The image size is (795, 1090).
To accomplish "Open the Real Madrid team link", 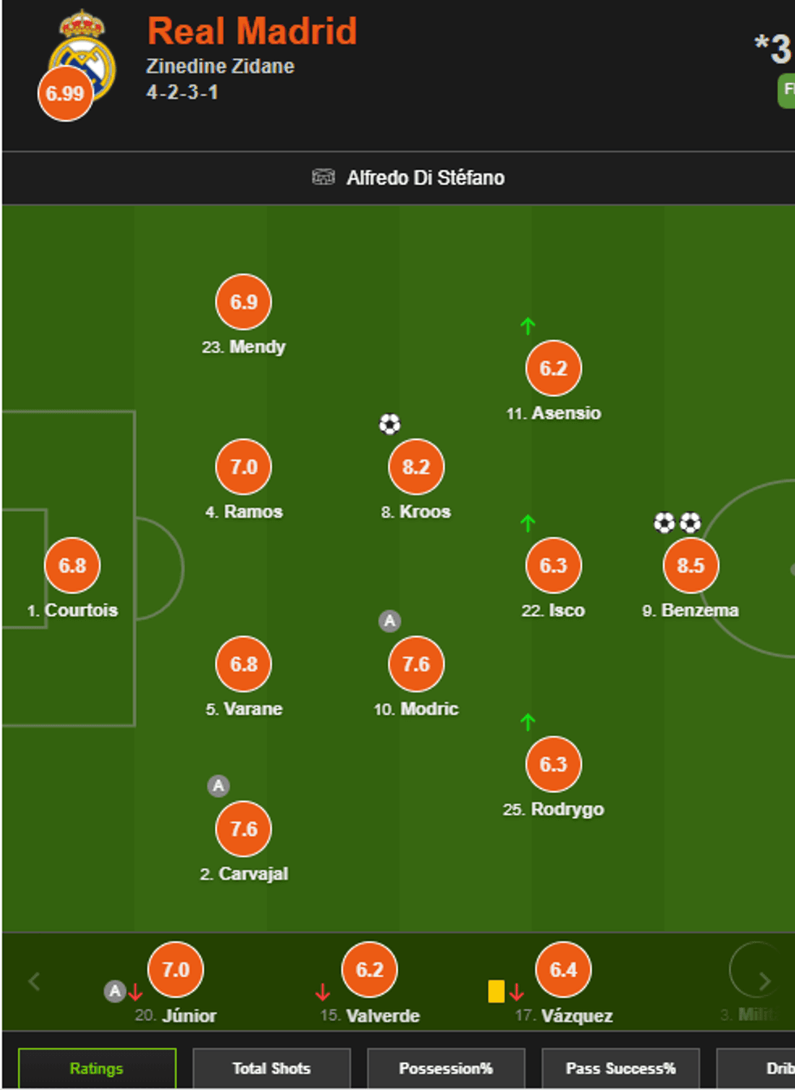I will click(x=252, y=32).
